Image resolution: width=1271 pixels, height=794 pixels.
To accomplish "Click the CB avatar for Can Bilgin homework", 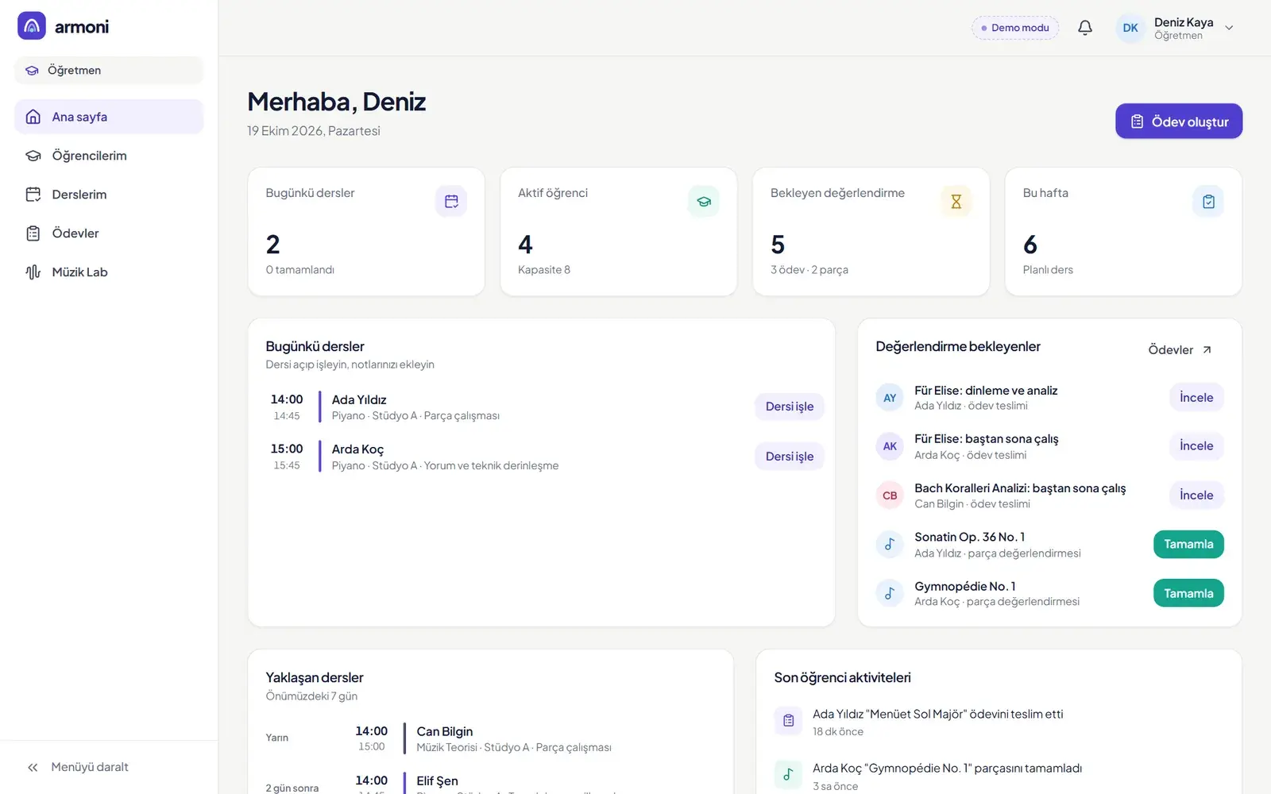I will pyautogui.click(x=890, y=495).
